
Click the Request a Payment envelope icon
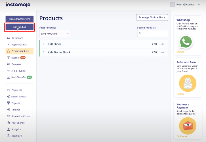pos(188,126)
